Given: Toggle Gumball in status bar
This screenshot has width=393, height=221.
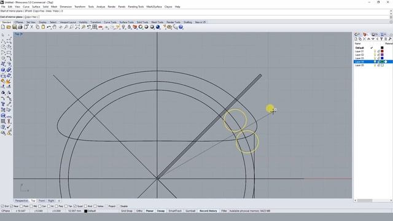Looking at the screenshot, I should click(190, 211).
